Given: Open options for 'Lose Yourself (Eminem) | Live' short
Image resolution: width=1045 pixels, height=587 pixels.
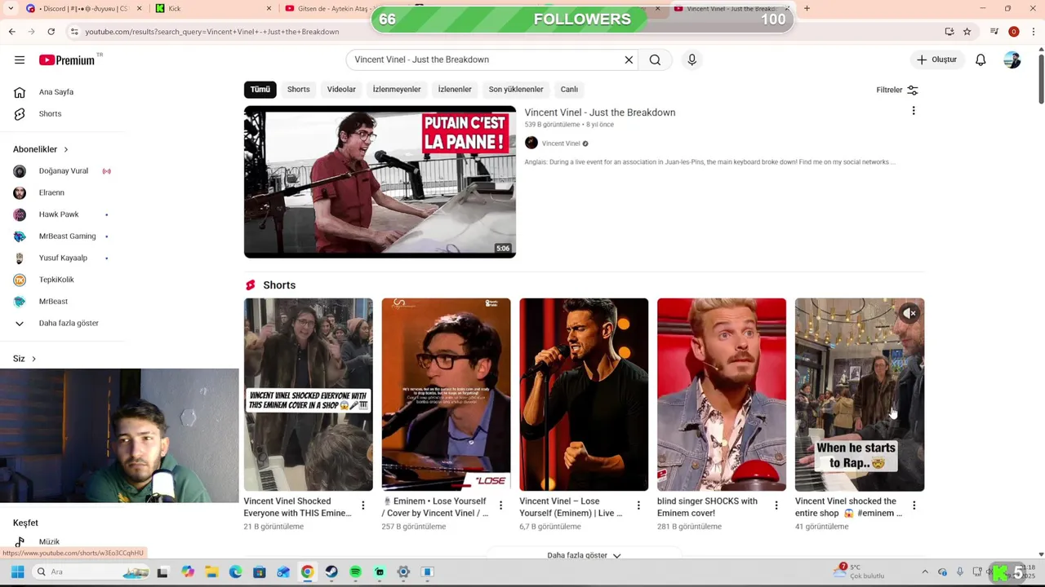Looking at the screenshot, I should click(638, 505).
